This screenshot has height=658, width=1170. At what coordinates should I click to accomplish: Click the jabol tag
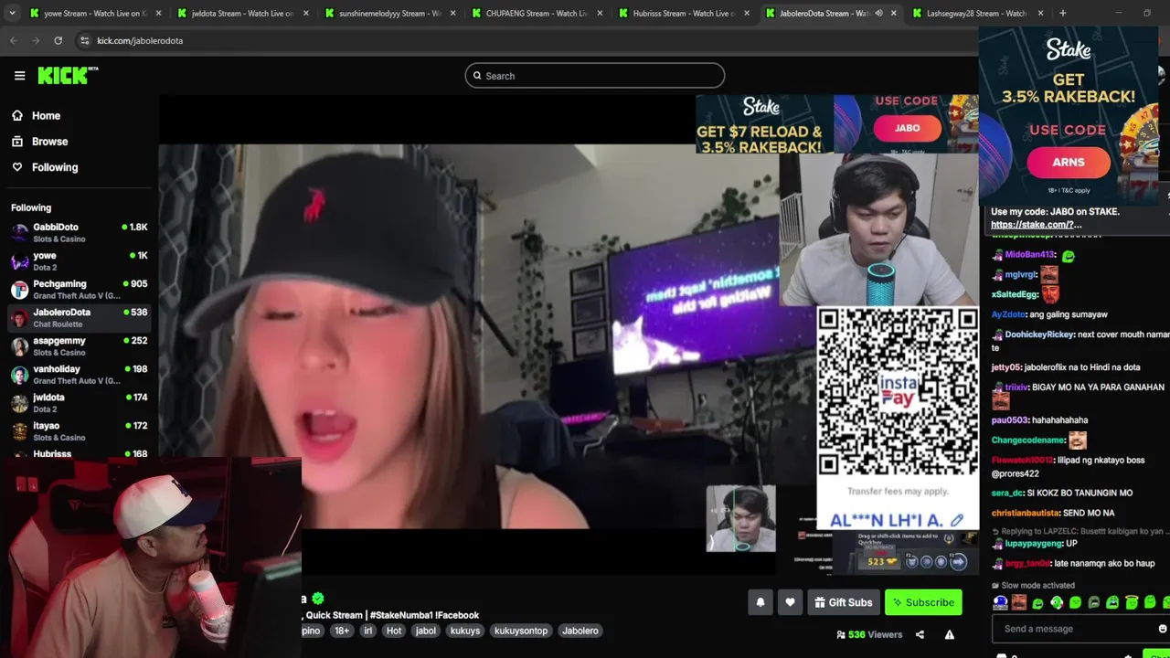pyautogui.click(x=426, y=631)
